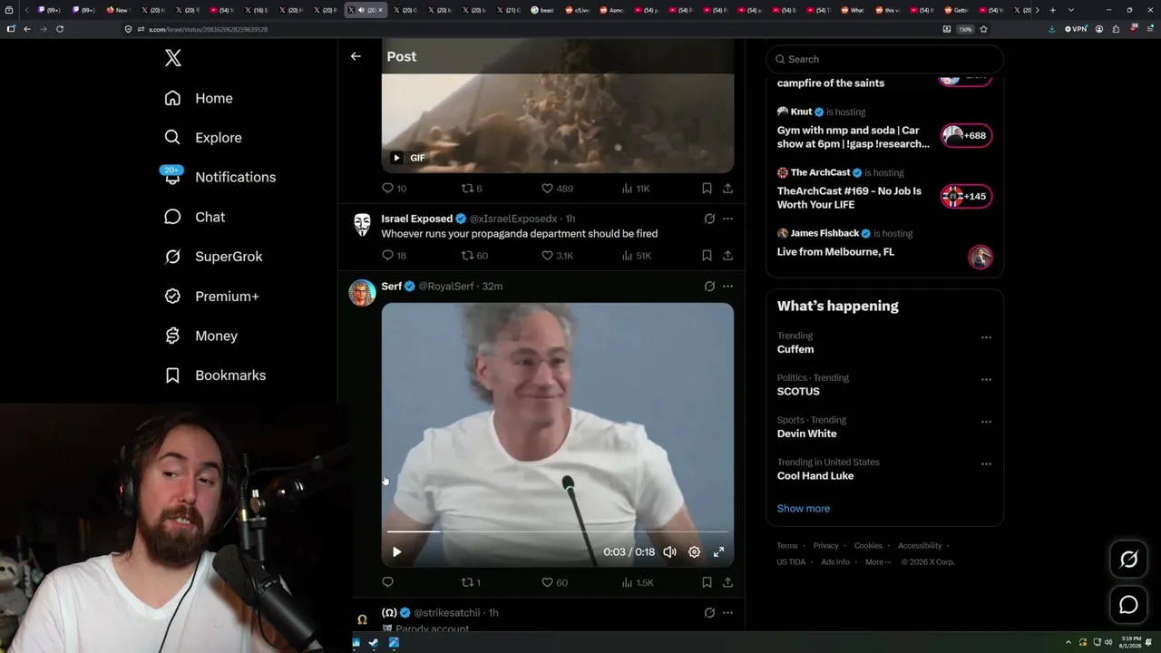Image resolution: width=1161 pixels, height=653 pixels.
Task: Open more options on strikesatchii's post
Action: (x=727, y=613)
